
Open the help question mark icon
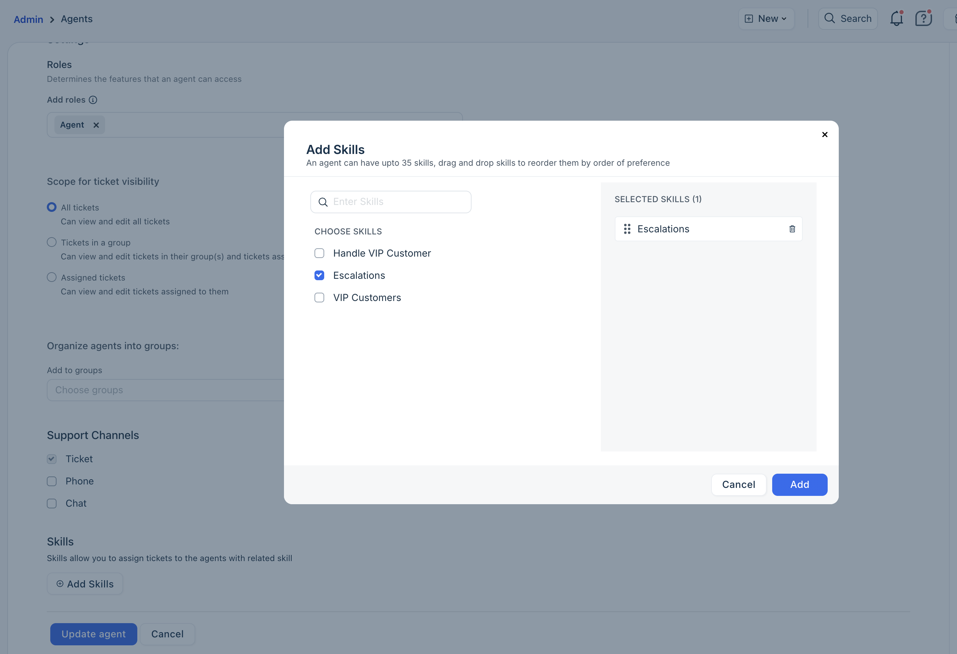click(923, 19)
